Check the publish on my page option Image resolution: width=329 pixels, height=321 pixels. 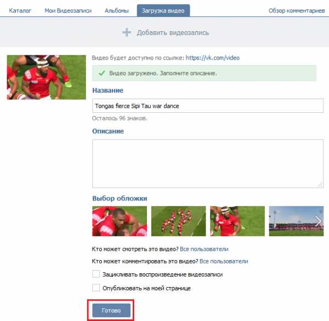point(96,288)
